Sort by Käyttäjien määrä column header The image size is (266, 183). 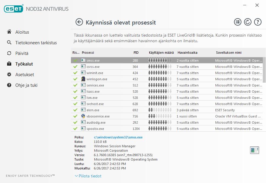click(x=161, y=53)
